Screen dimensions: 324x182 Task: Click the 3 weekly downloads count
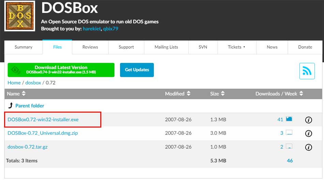click(x=282, y=133)
